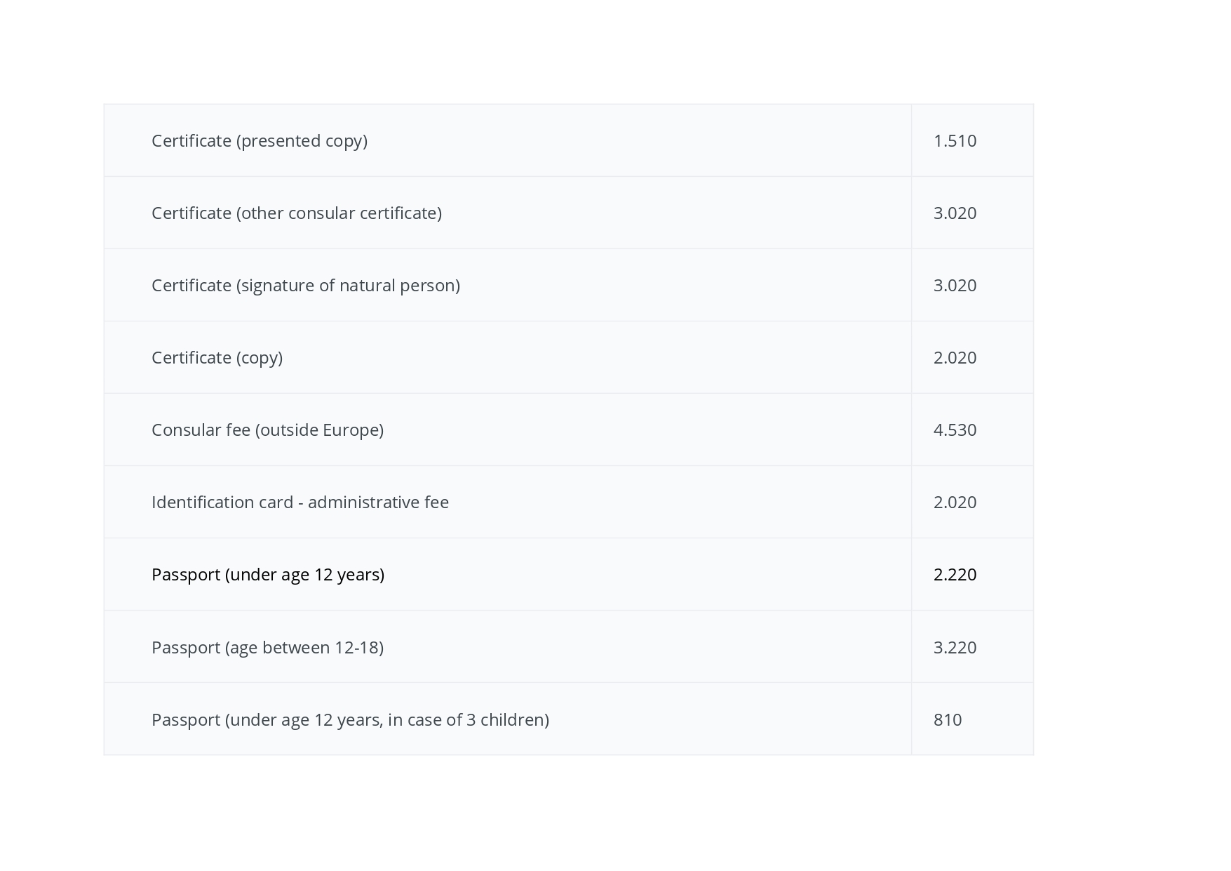The image size is (1231, 871).
Task: Click the 4.530 consular fee value
Action: click(x=955, y=430)
